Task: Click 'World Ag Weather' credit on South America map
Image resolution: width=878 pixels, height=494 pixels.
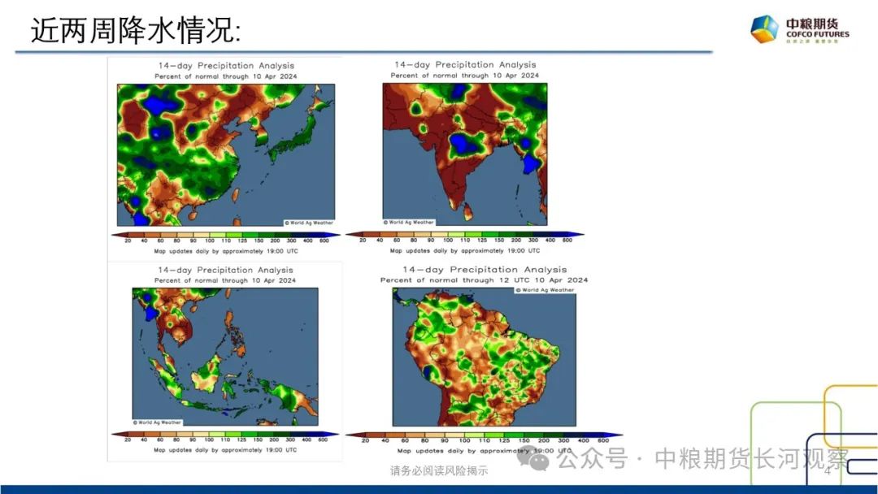Action: [545, 290]
